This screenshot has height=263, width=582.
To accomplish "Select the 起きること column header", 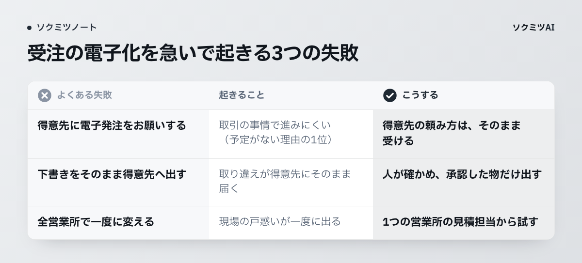I will coord(242,95).
